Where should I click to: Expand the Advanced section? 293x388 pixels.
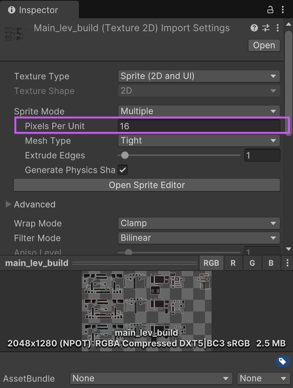pos(8,204)
